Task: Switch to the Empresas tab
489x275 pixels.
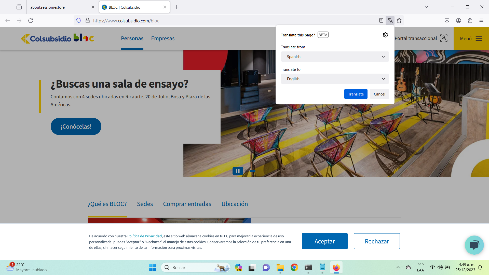Action: point(163,38)
